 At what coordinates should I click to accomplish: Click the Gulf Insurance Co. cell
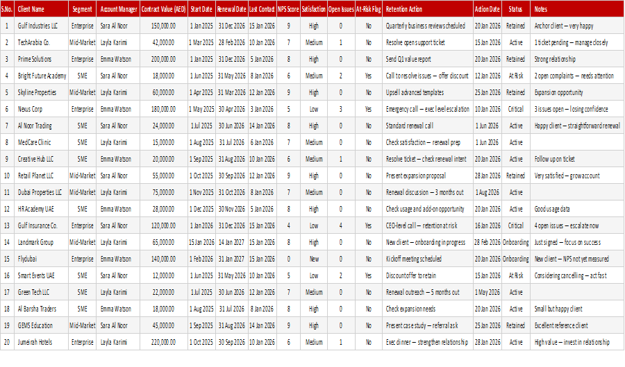click(41, 225)
